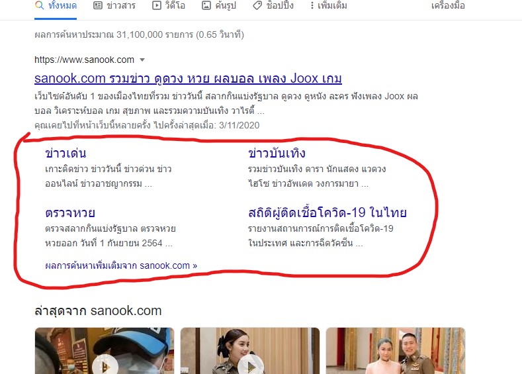522x374 pixels.
Task: Open the เครื่องมือ (Tools) options
Action: (x=448, y=6)
